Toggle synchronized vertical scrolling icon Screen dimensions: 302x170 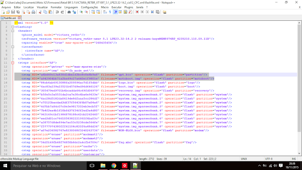tap(93, 12)
